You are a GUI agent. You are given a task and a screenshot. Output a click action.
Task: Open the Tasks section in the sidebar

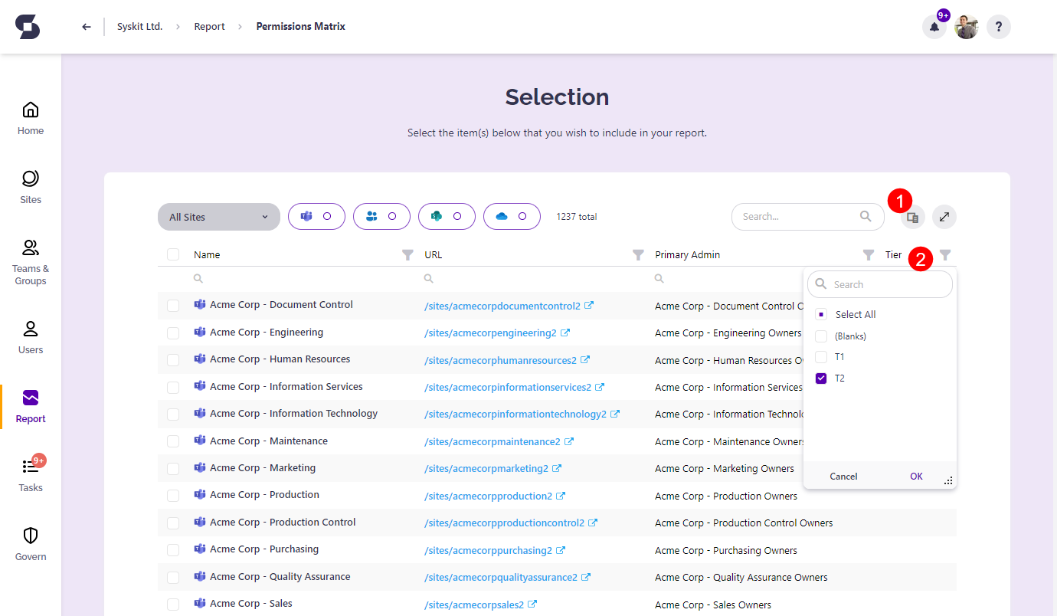point(30,473)
